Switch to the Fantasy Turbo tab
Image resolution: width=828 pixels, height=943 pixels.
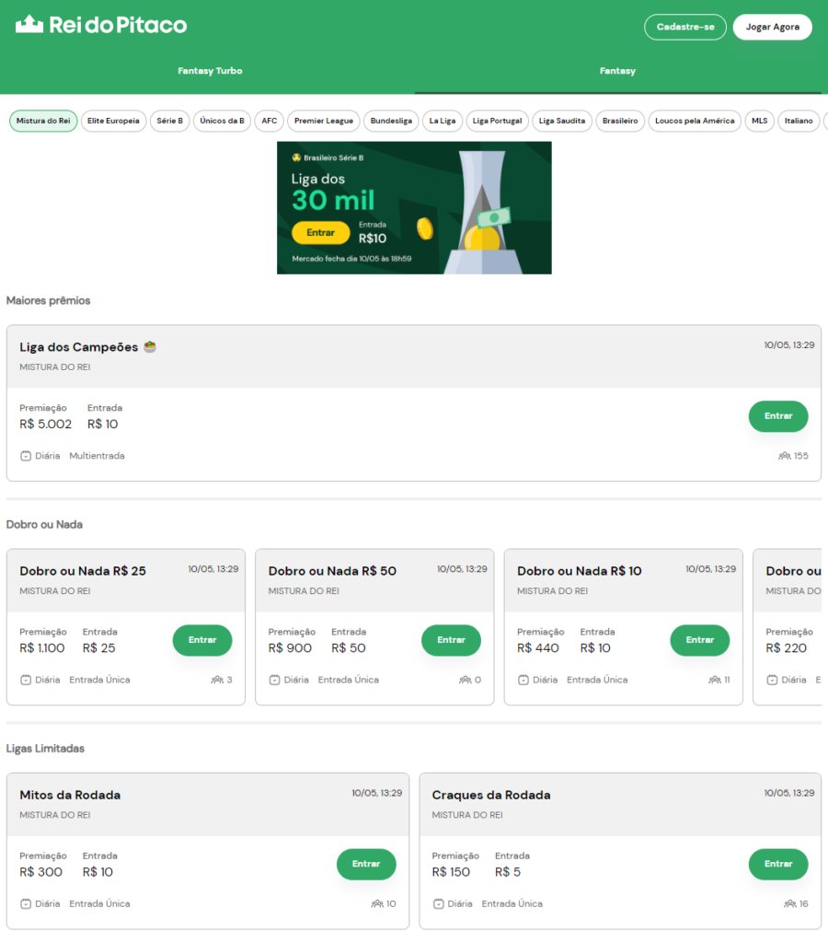(x=210, y=71)
